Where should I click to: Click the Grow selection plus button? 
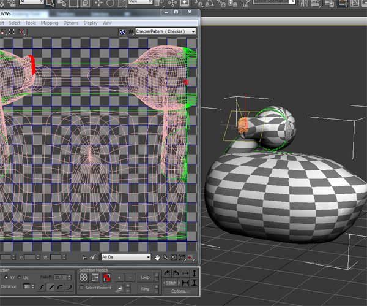point(119,278)
